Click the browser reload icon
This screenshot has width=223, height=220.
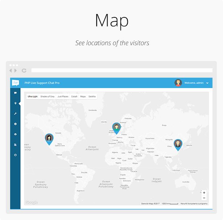tap(24, 70)
